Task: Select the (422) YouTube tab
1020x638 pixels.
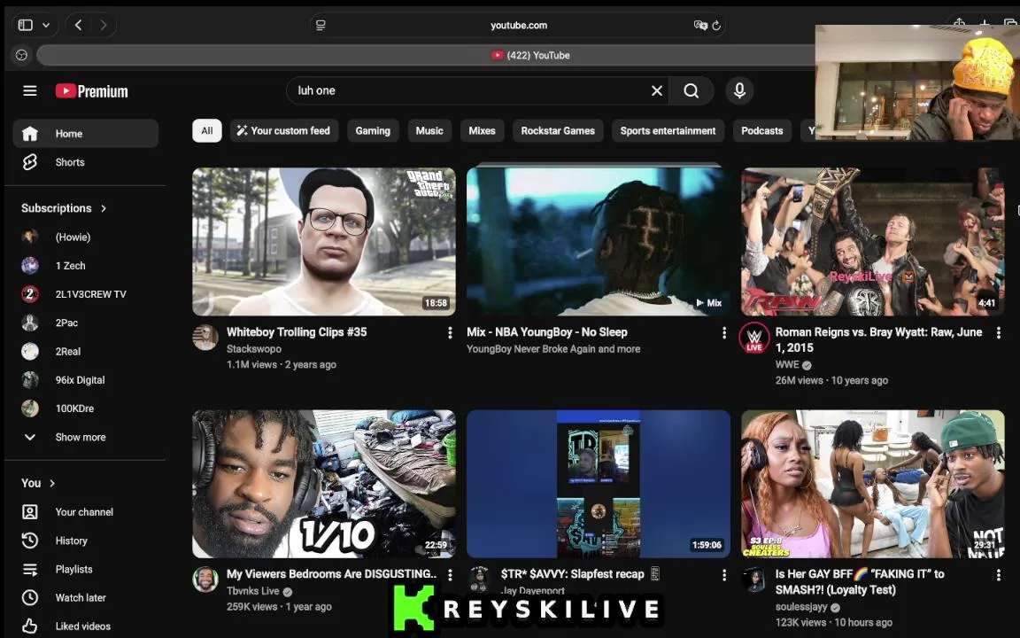Action: (530, 55)
